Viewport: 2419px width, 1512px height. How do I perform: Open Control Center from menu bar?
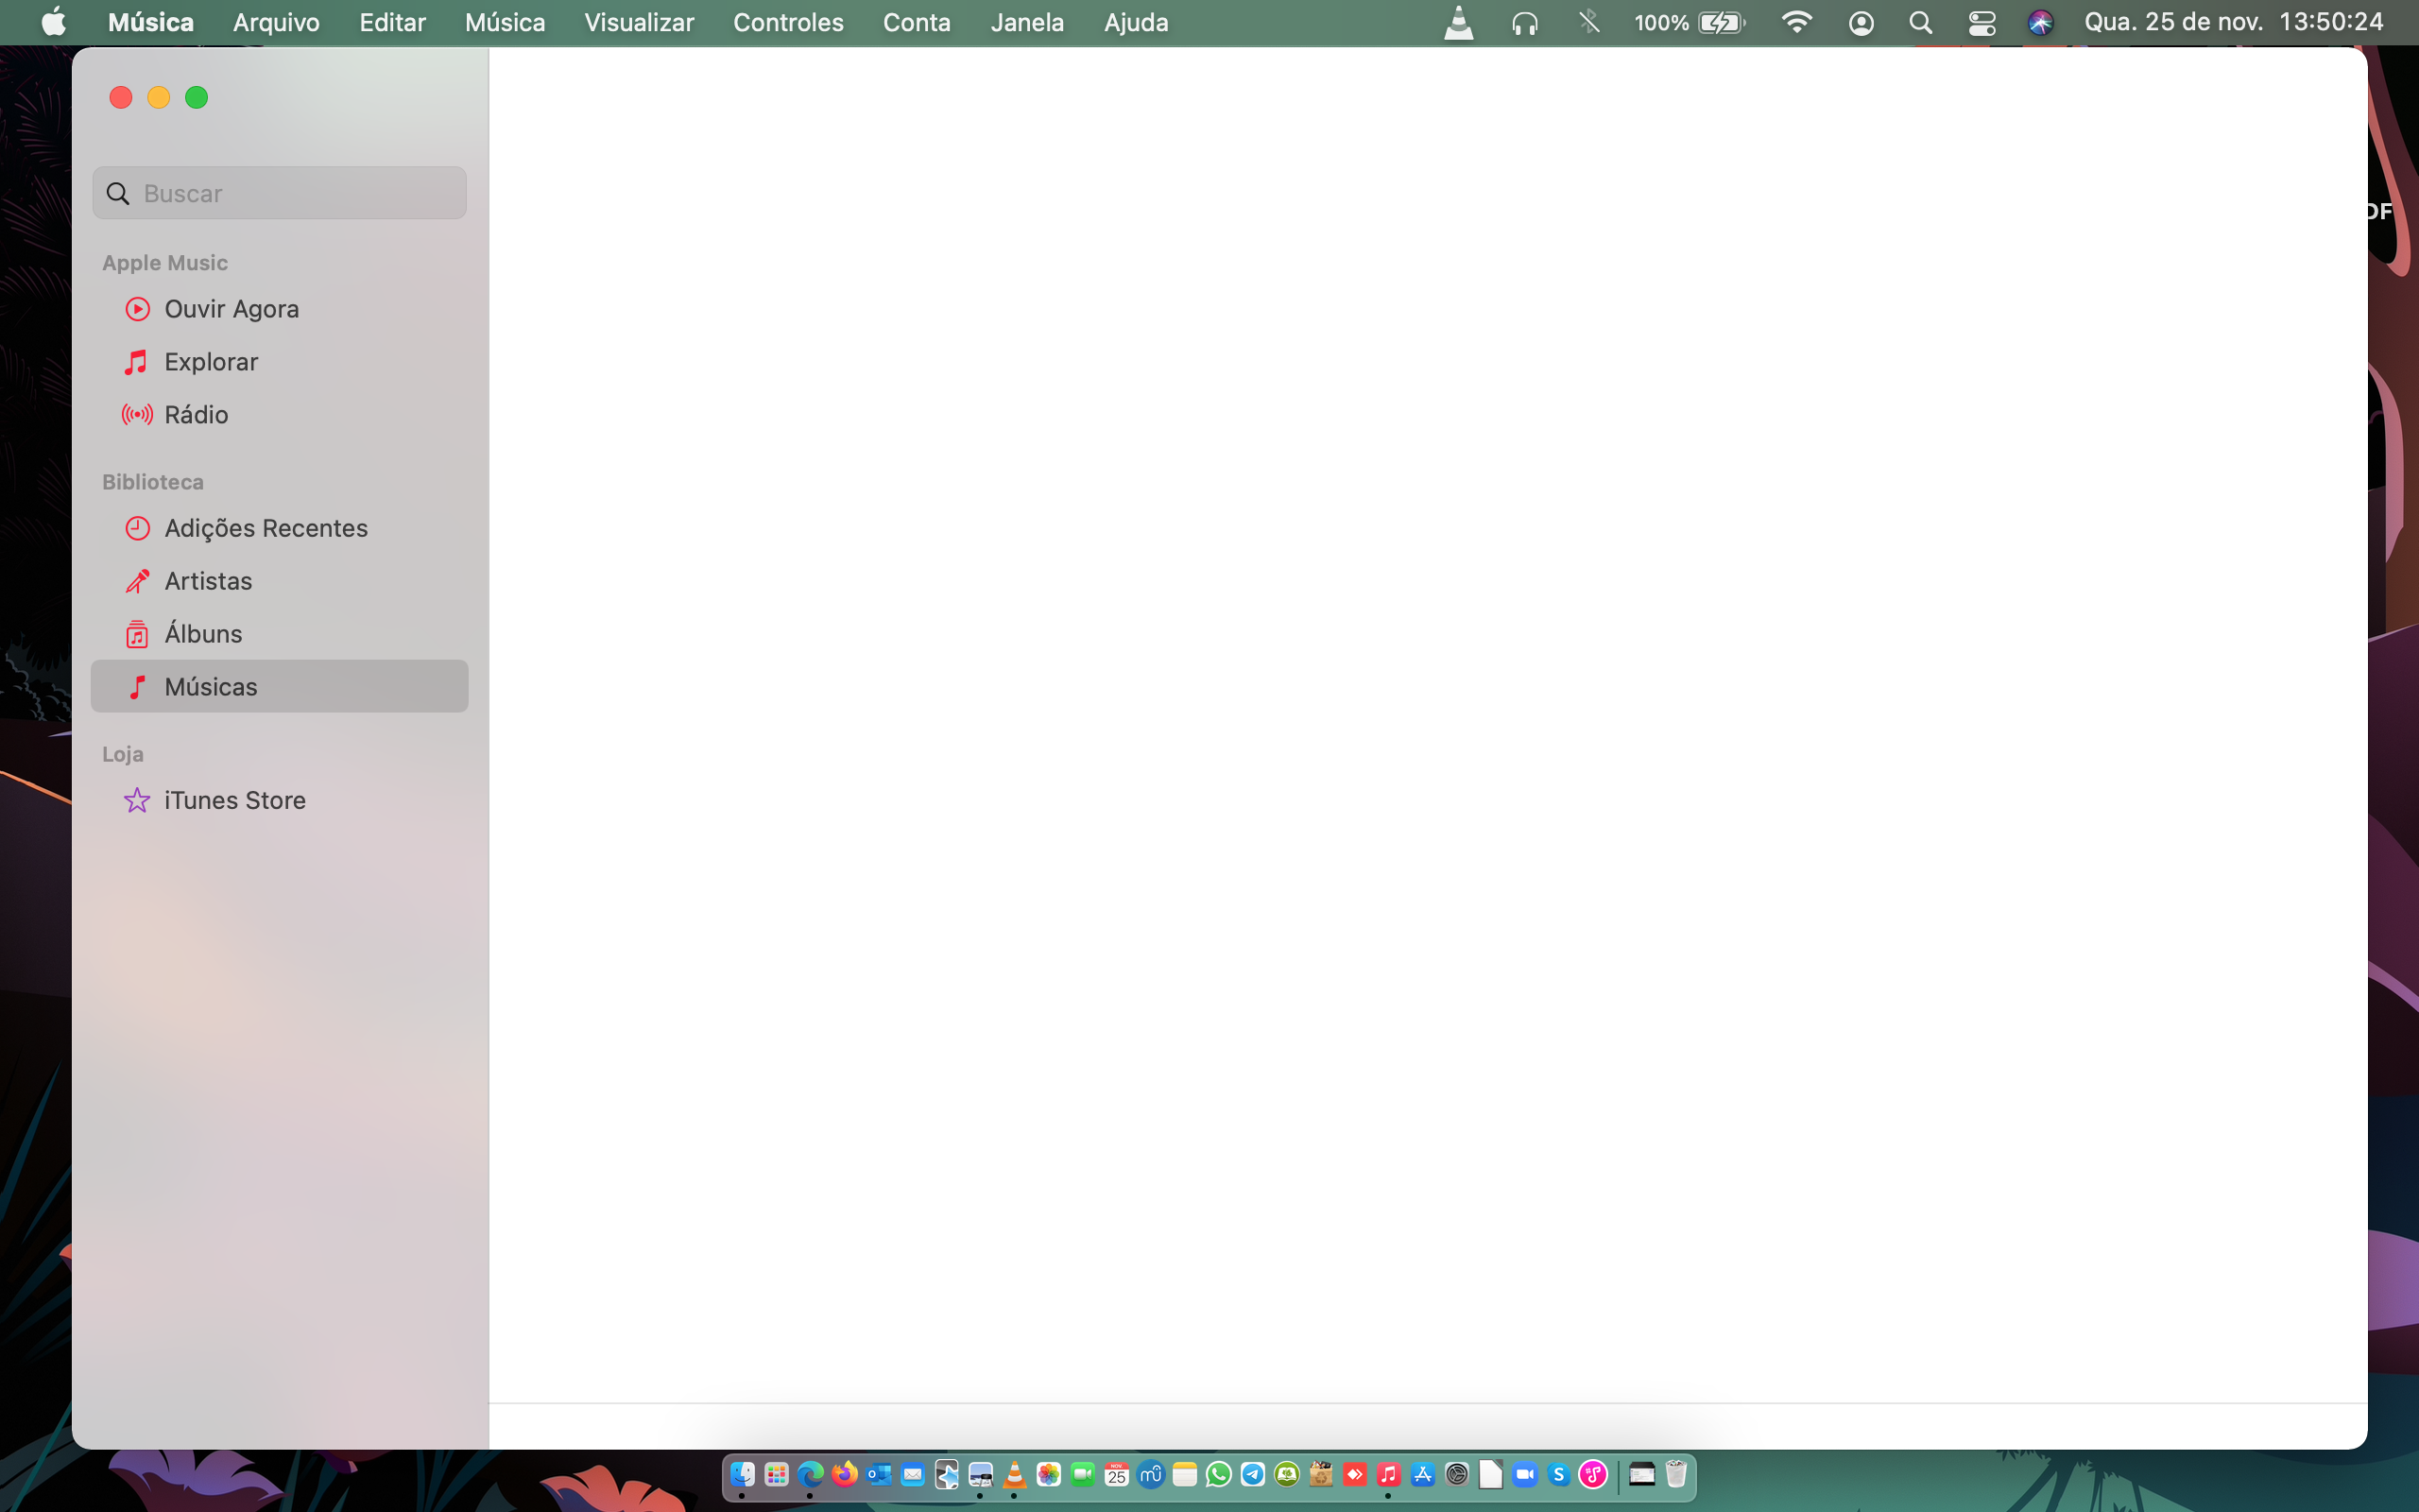click(x=1982, y=22)
